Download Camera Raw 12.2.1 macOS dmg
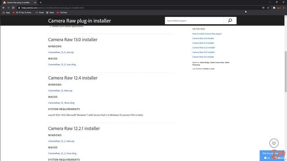This screenshot has width=287, height=161. 62,153
